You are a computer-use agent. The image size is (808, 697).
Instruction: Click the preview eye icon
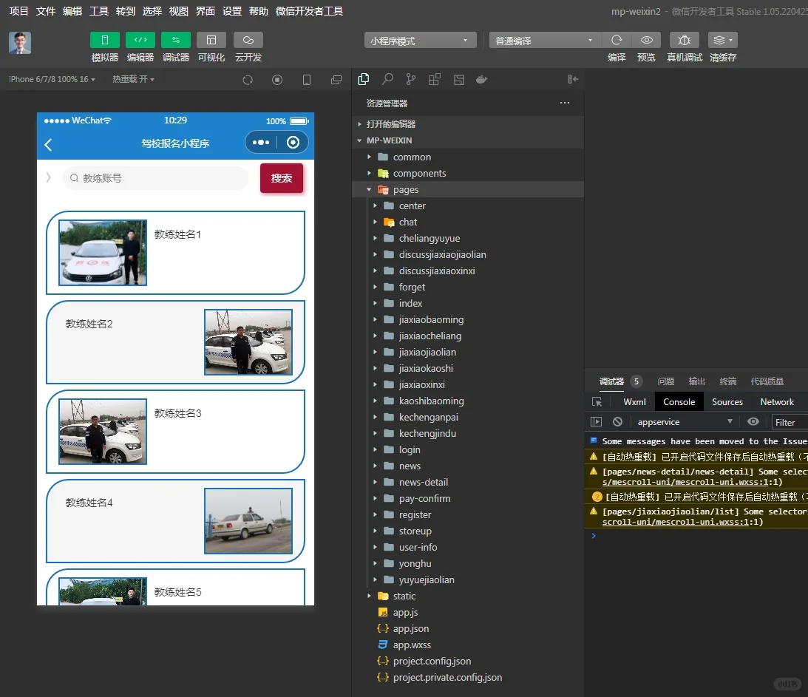pyautogui.click(x=646, y=40)
